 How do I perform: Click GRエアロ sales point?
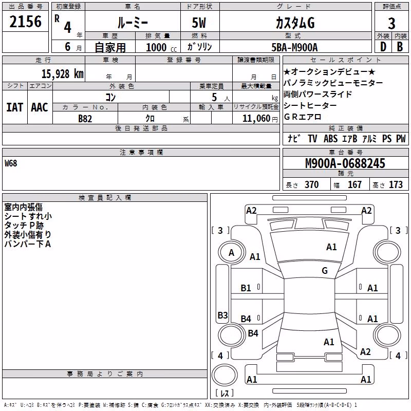pos(303,117)
